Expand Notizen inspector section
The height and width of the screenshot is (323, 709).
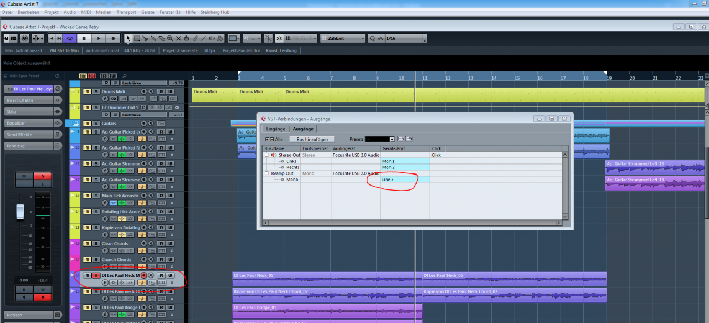tap(33, 315)
